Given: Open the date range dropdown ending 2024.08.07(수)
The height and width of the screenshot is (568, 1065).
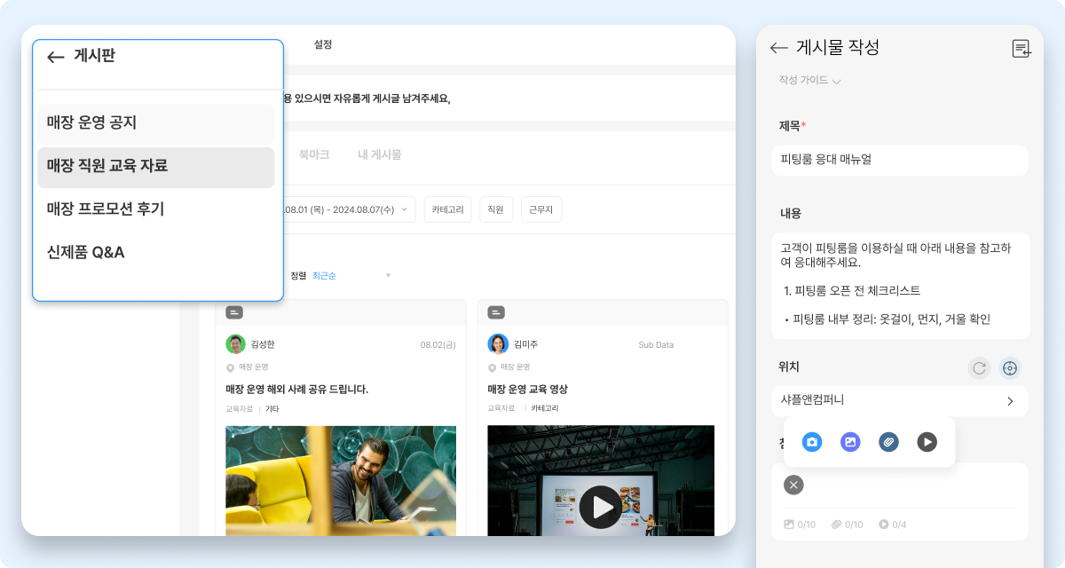Looking at the screenshot, I should (348, 209).
